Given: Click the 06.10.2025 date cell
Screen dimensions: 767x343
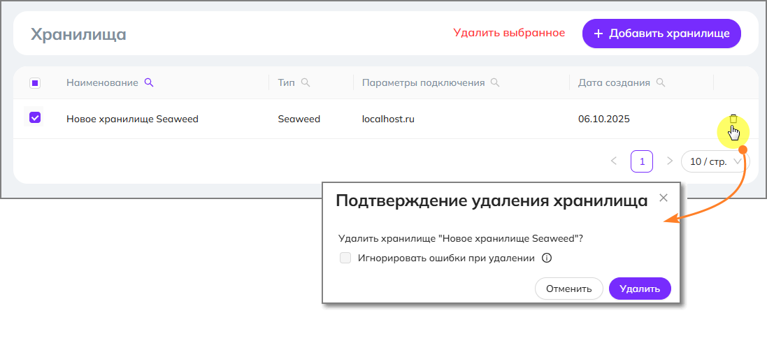Looking at the screenshot, I should [x=604, y=119].
